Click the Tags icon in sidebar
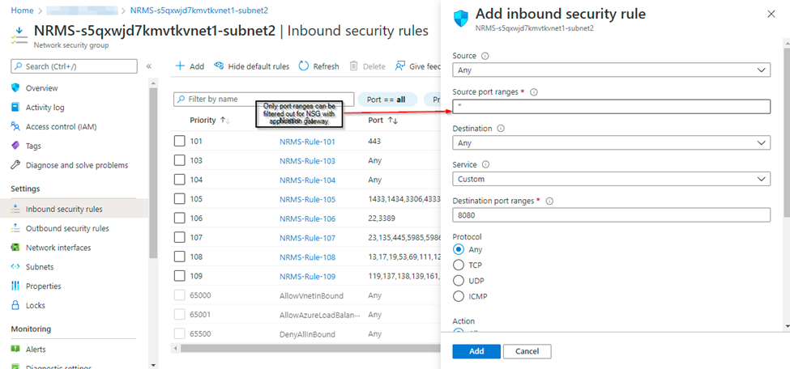Image resolution: width=790 pixels, height=369 pixels. tap(15, 146)
